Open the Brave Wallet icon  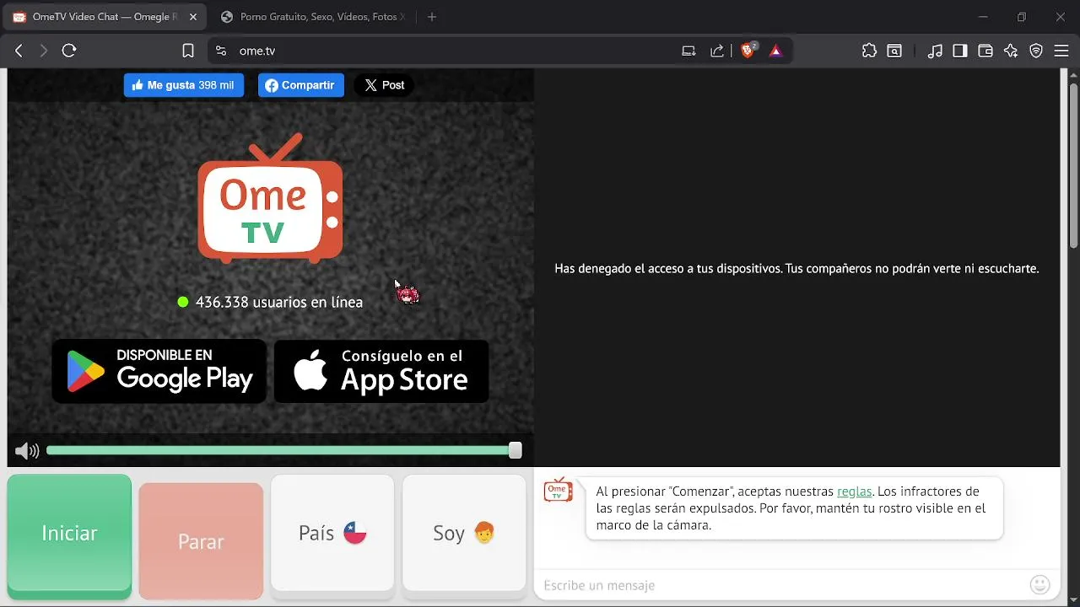coord(985,51)
